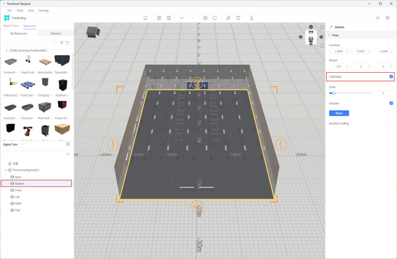Click the Location X value field
The height and width of the screenshot is (259, 397).
pos(339,51)
